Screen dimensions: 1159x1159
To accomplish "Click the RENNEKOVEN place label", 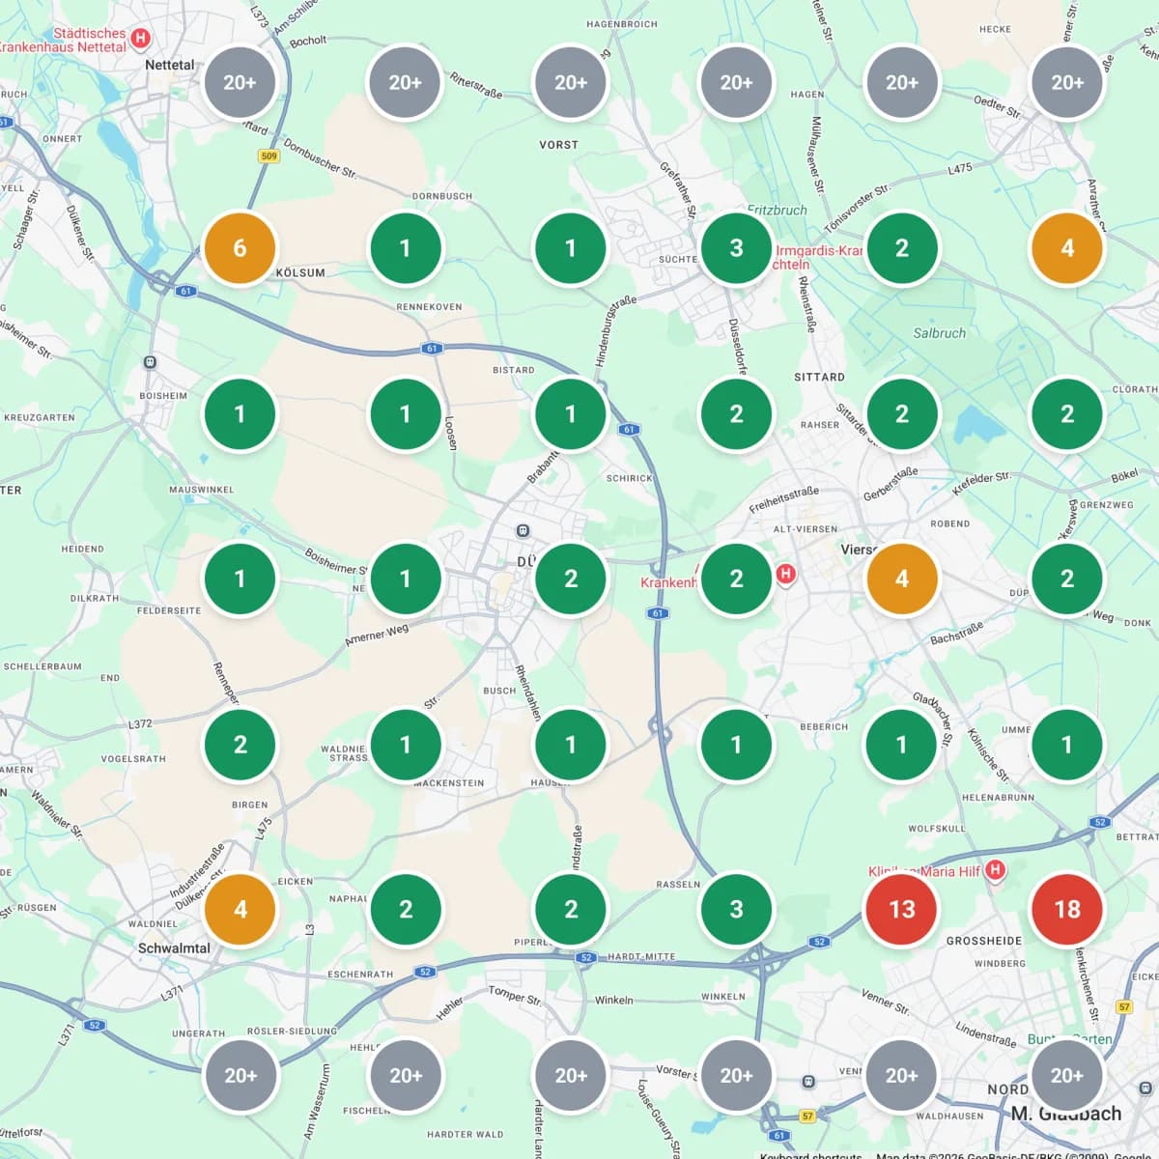I will pyautogui.click(x=429, y=307).
